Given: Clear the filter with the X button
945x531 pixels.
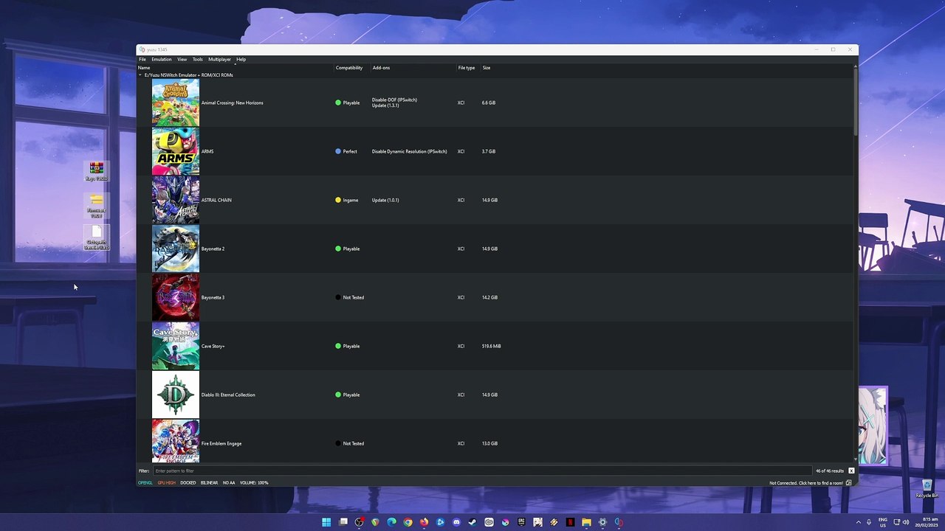Looking at the screenshot, I should pos(851,471).
